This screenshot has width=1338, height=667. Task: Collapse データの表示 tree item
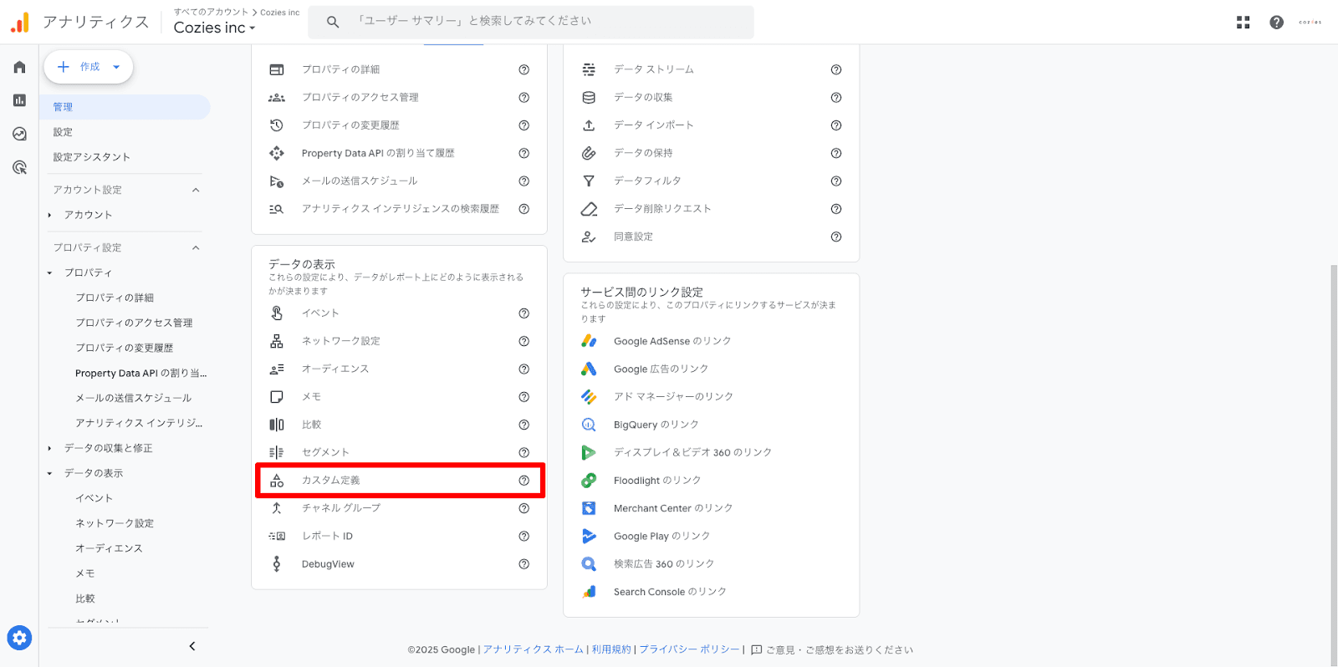click(49, 473)
